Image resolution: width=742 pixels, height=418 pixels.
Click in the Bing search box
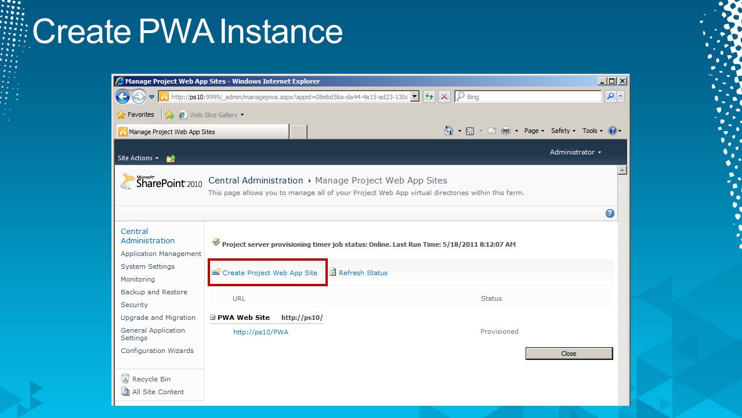tap(528, 97)
